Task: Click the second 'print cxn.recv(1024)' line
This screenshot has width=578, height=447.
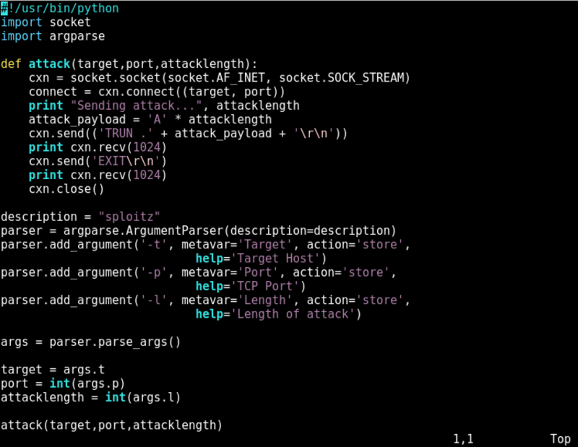Action: pyautogui.click(x=98, y=175)
